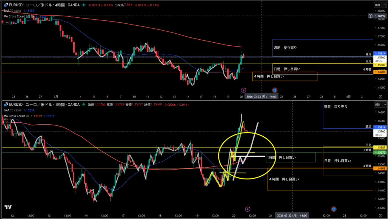Click the economic event marker on 4-hour chart

tap(275, 90)
